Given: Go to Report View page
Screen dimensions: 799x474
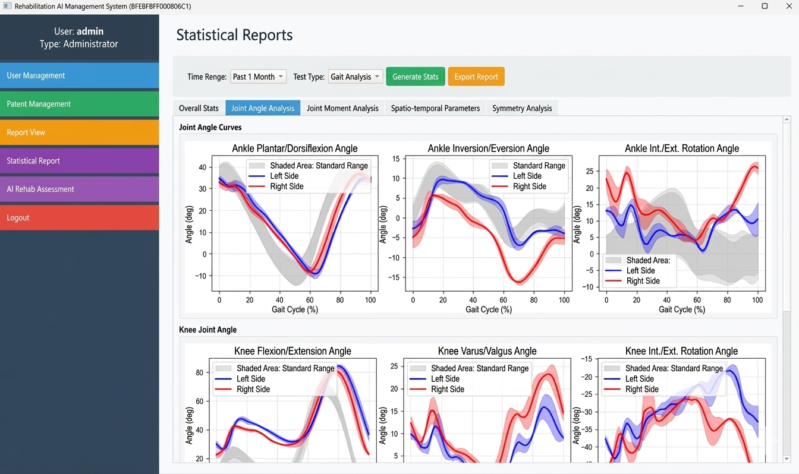Looking at the screenshot, I should [79, 132].
